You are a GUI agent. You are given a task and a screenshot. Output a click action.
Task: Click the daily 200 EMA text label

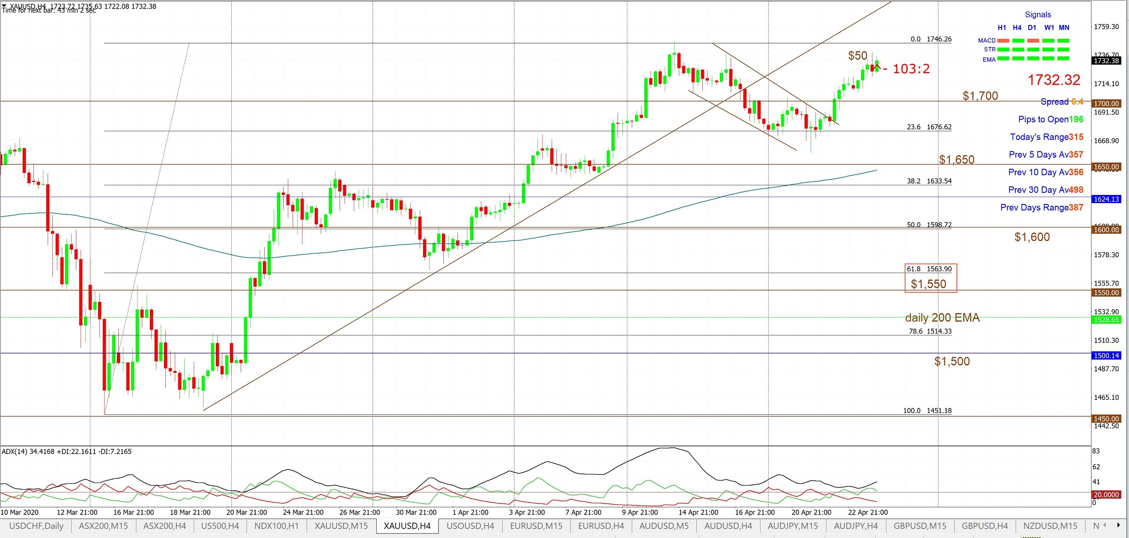pos(942,318)
